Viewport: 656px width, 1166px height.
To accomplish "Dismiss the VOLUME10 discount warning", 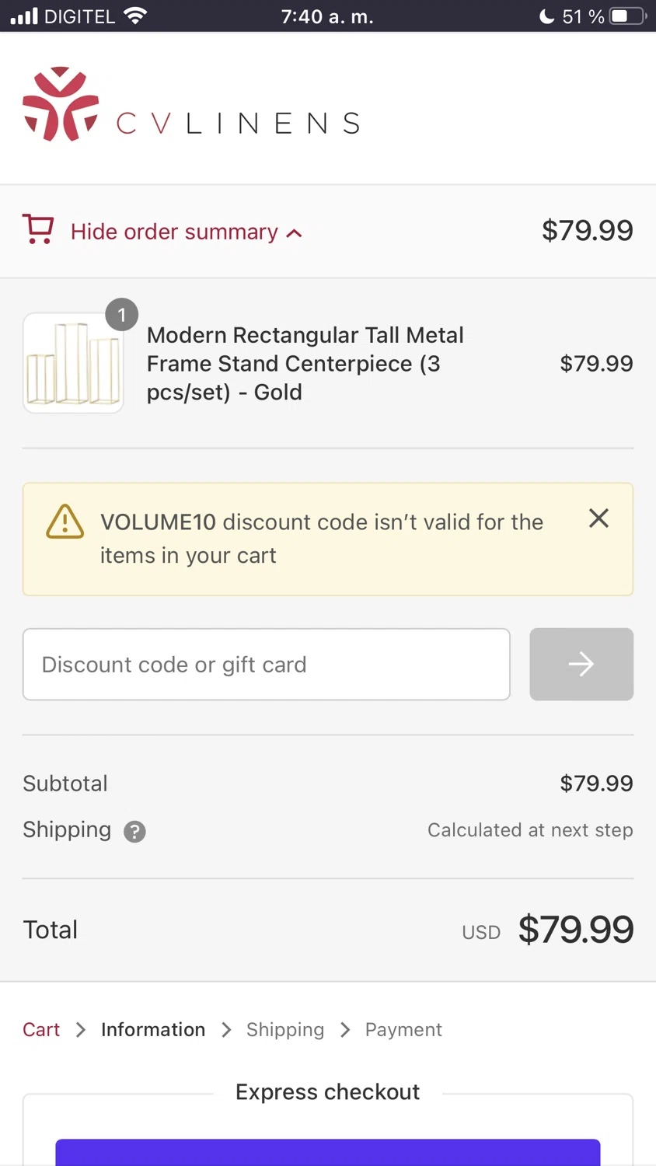I will (x=598, y=518).
